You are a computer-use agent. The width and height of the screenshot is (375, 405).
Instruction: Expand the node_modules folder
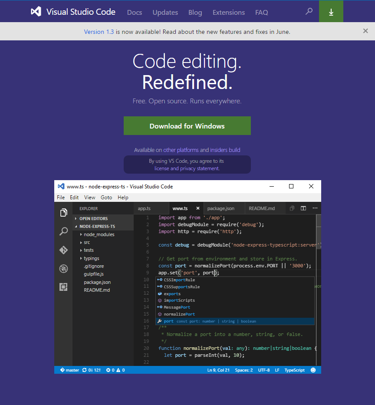81,234
